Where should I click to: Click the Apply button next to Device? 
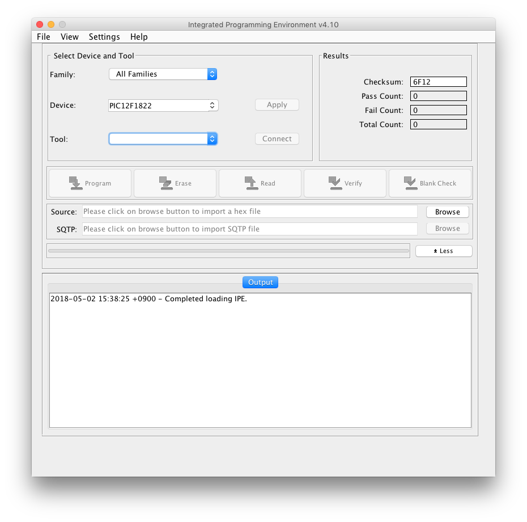tap(277, 104)
